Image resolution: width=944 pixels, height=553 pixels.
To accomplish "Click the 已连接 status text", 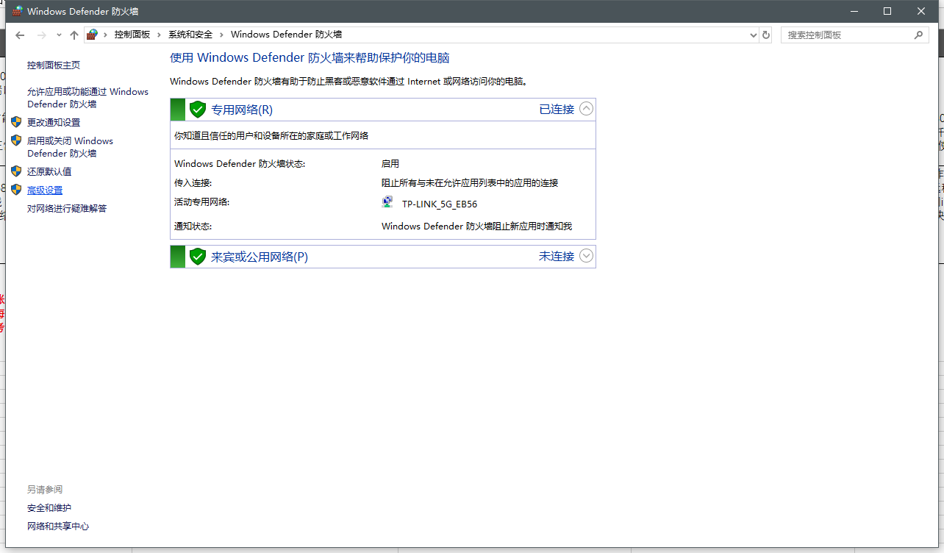I will pos(557,109).
